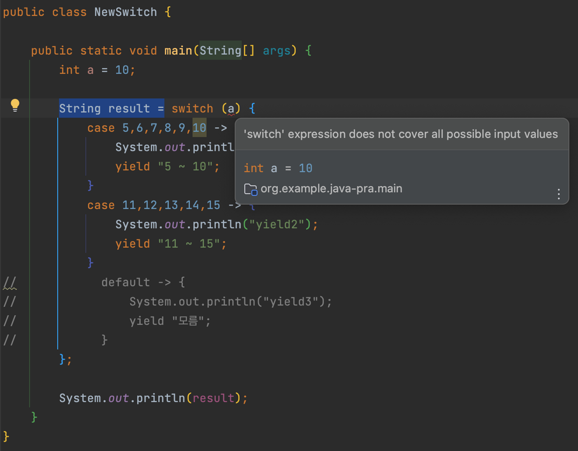578x451 pixels.
Task: Click the highlighted 10 in first case
Action: (199, 128)
